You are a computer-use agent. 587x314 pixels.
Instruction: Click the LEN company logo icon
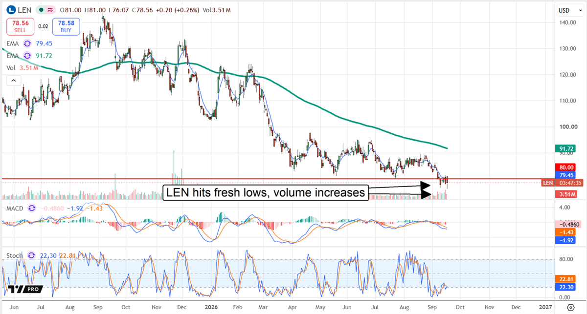11,10
